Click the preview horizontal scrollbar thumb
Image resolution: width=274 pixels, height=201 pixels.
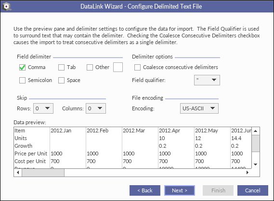point(43,173)
